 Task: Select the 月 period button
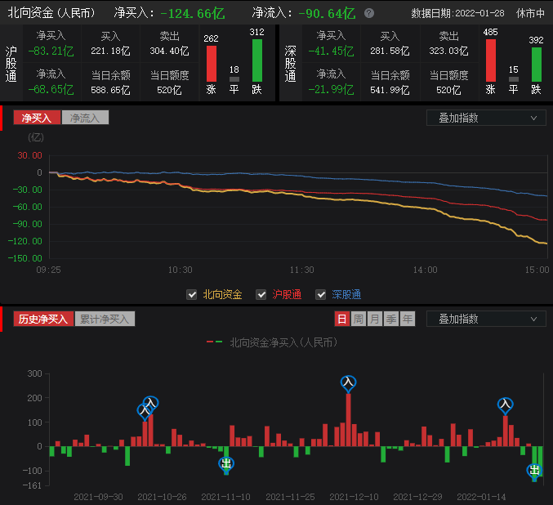pyautogui.click(x=374, y=319)
